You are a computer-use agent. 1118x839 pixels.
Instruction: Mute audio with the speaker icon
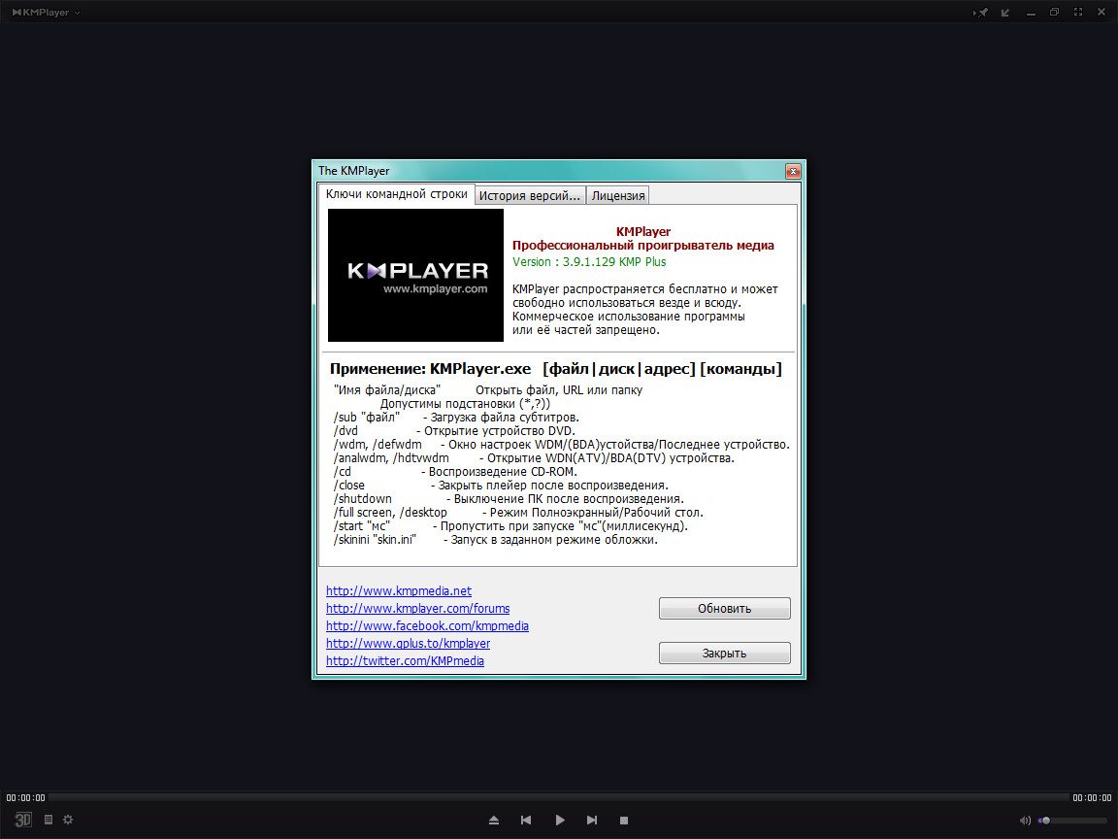(x=1025, y=821)
